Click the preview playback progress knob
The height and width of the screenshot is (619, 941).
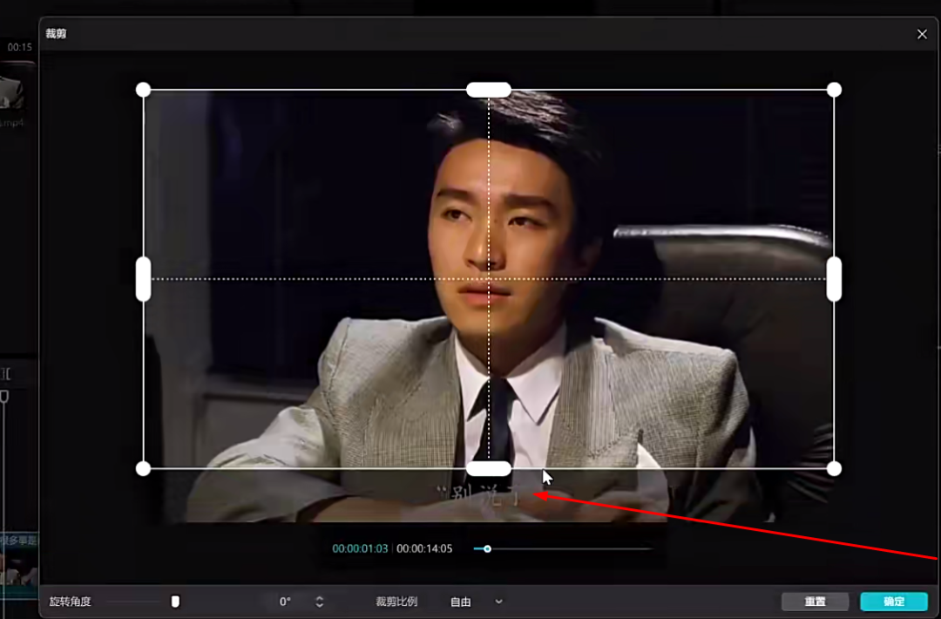(487, 549)
